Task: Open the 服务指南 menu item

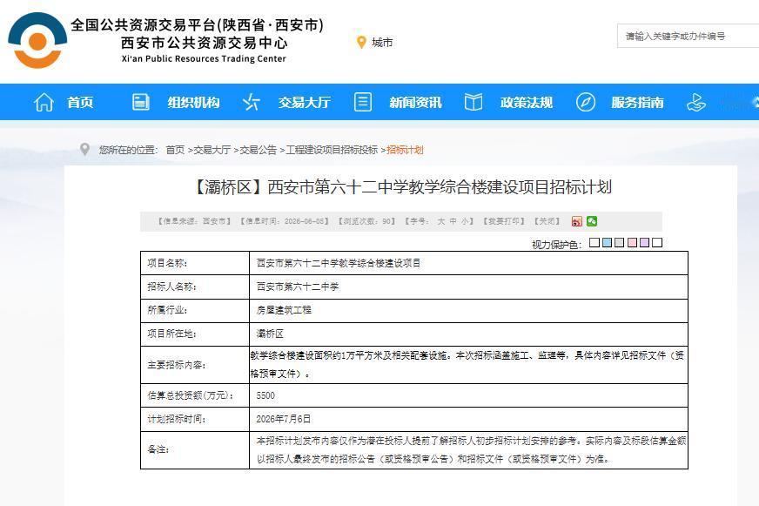Action: (637, 102)
